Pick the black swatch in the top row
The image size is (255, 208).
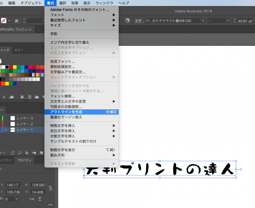pyautogui.click(x=7, y=67)
